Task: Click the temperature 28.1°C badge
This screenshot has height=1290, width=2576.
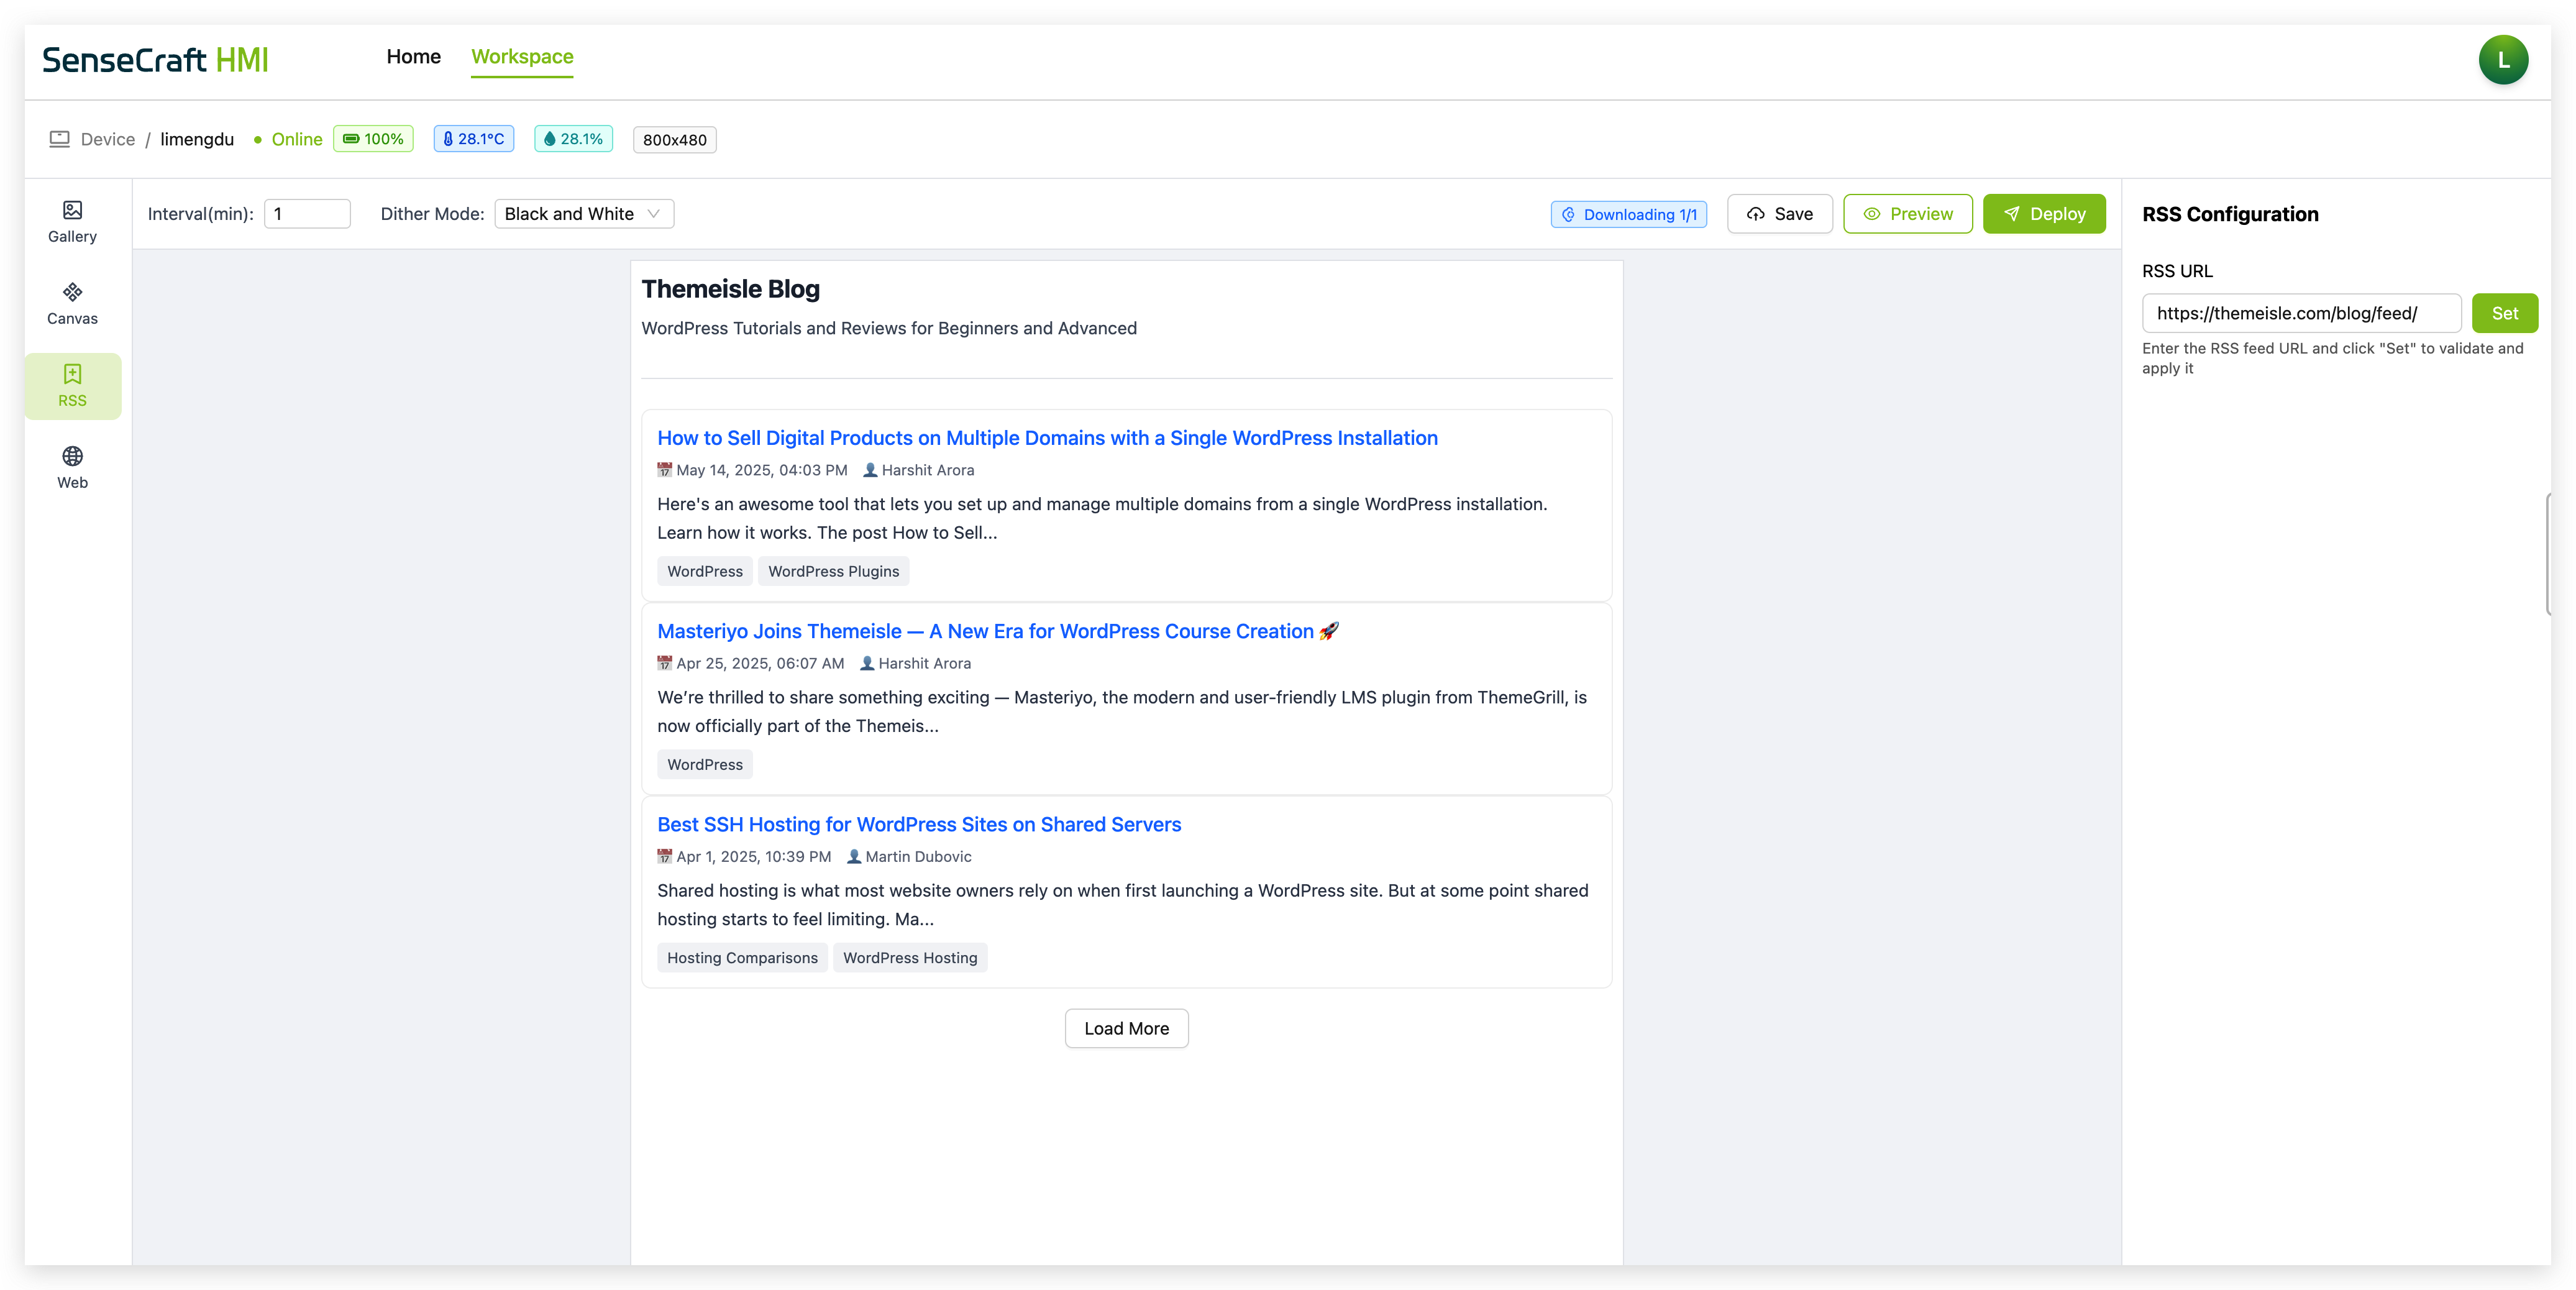Action: point(474,139)
